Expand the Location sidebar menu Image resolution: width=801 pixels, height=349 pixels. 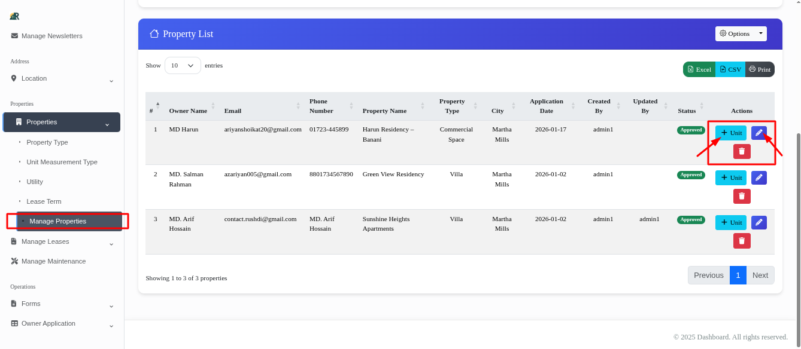click(x=62, y=78)
